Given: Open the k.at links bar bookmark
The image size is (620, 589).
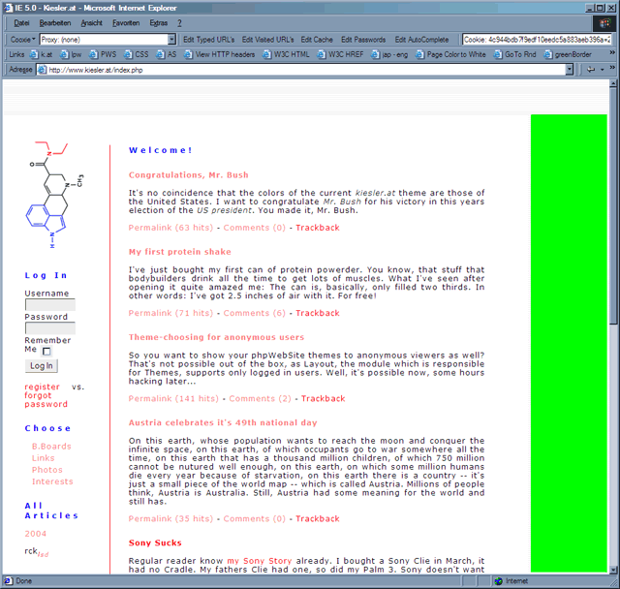Looking at the screenshot, I should 45,54.
